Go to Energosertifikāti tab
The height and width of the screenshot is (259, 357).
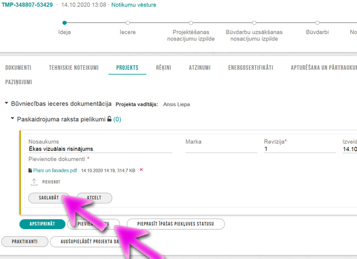[250, 68]
